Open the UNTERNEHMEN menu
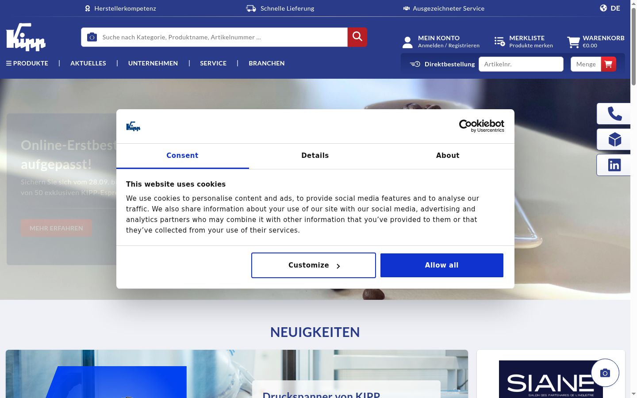The width and height of the screenshot is (637, 398). [153, 63]
